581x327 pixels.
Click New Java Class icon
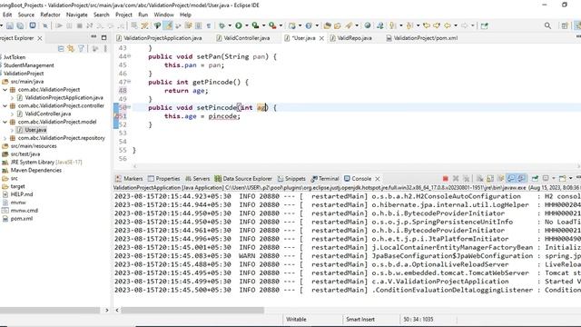309,25
